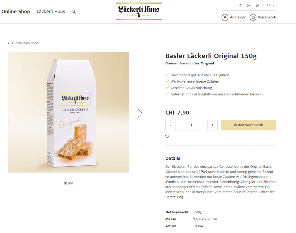Open the Online Shop menu item

pyautogui.click(x=16, y=12)
